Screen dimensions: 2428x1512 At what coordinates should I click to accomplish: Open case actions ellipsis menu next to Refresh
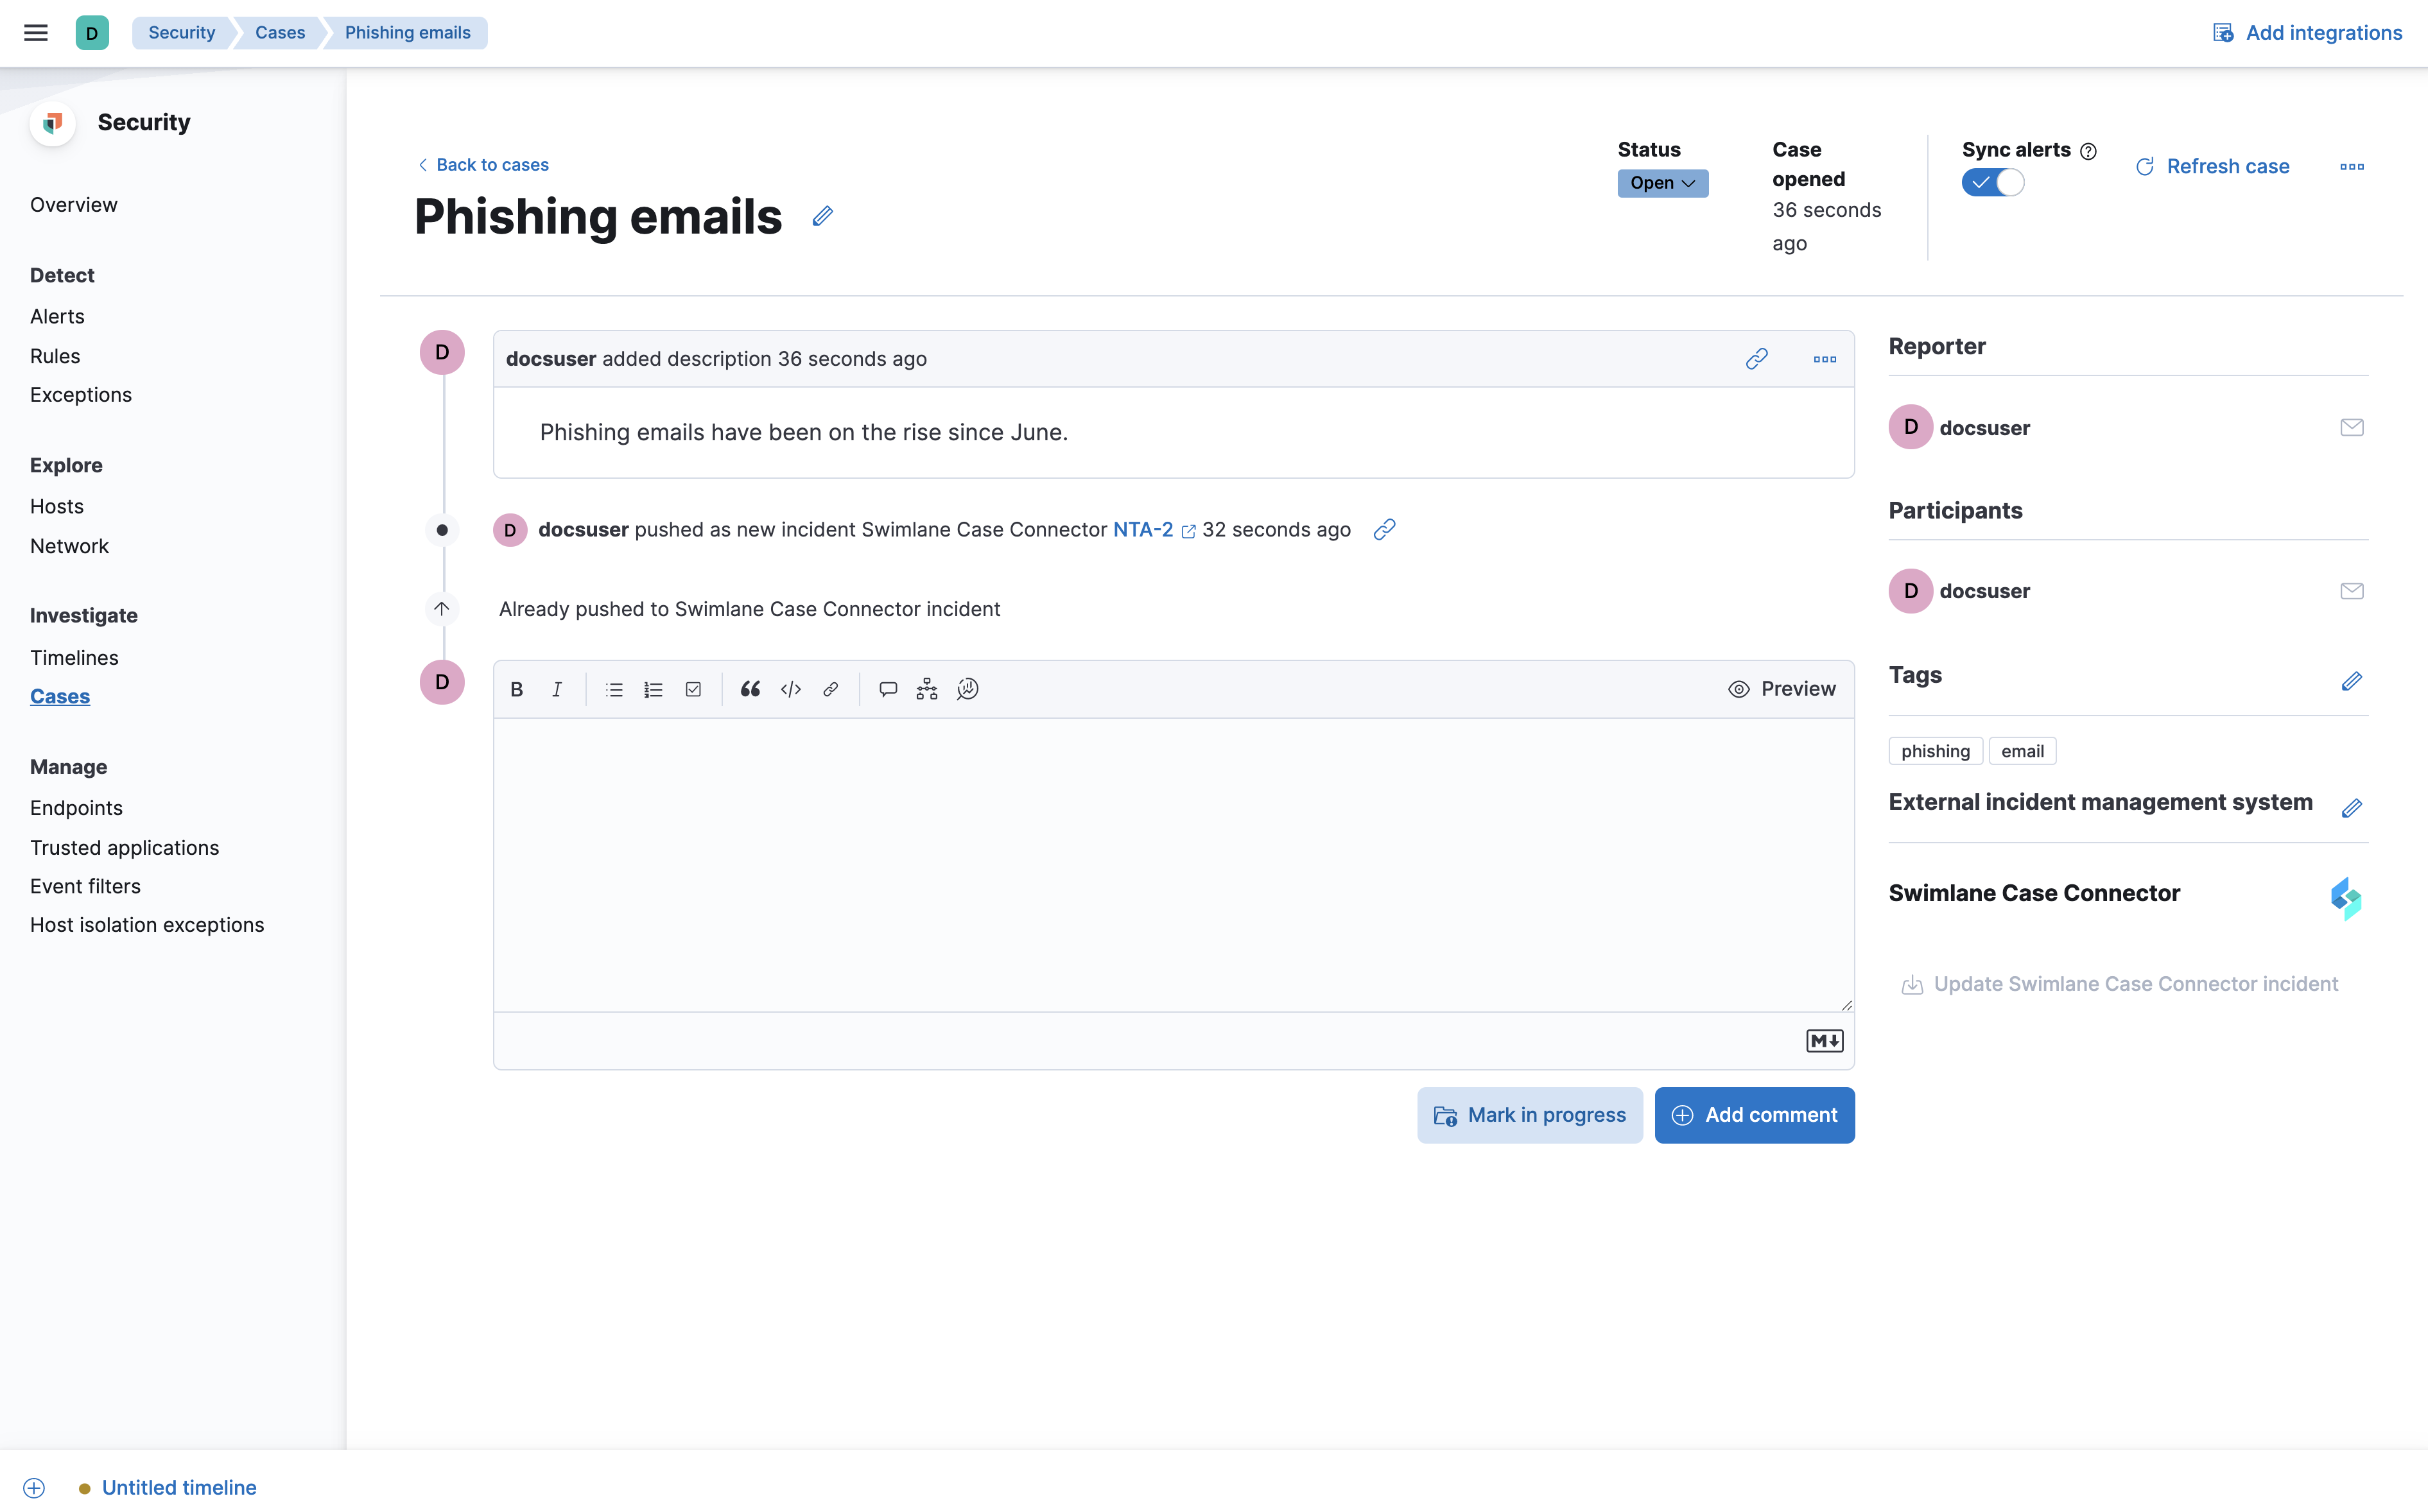pyautogui.click(x=2352, y=167)
